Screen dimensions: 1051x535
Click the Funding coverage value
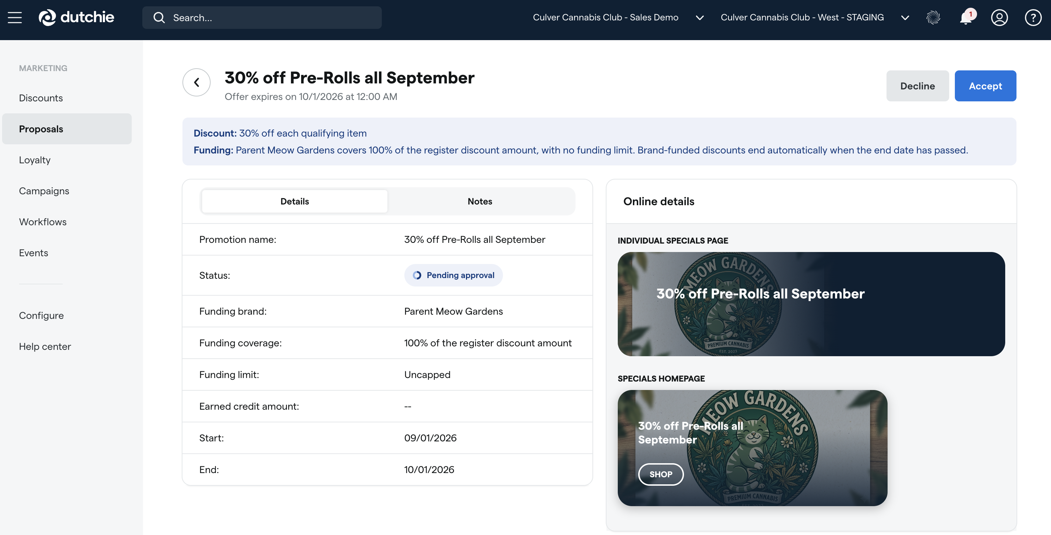[488, 343]
